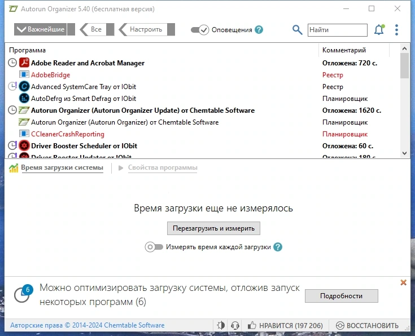Click the ВОССТАНОВИТЬ button
The image size is (415, 336).
click(x=367, y=325)
